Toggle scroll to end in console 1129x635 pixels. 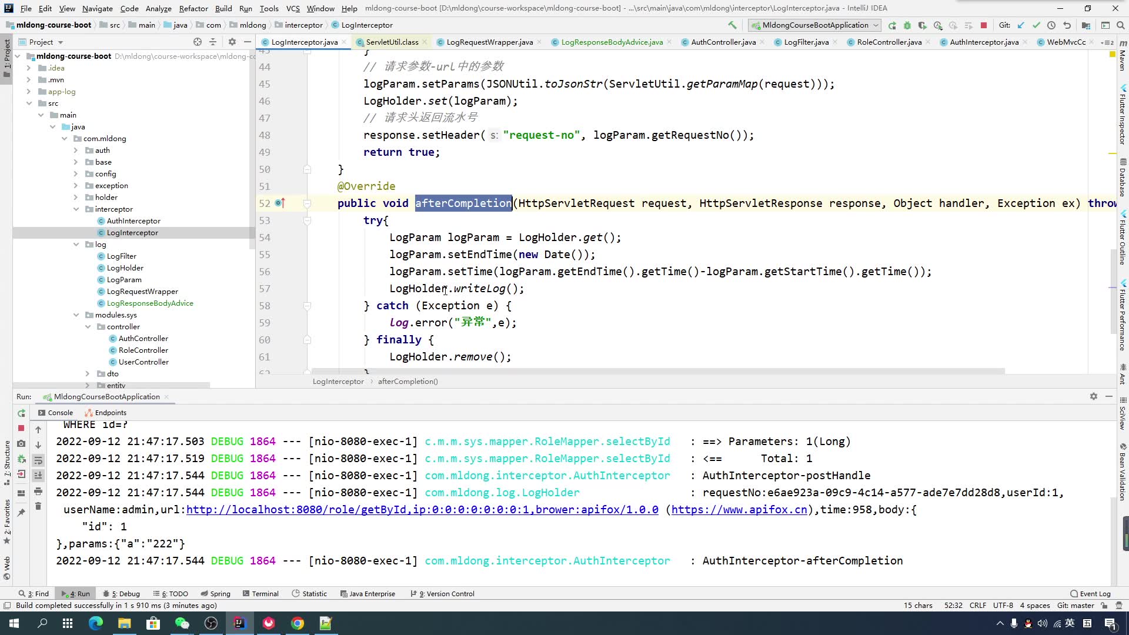(38, 475)
